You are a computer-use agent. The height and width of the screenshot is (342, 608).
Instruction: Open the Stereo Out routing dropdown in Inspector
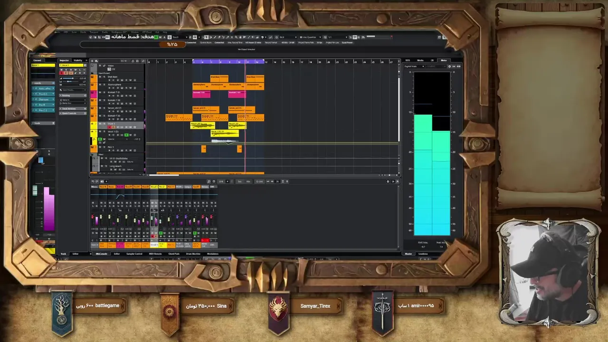pyautogui.click(x=73, y=103)
